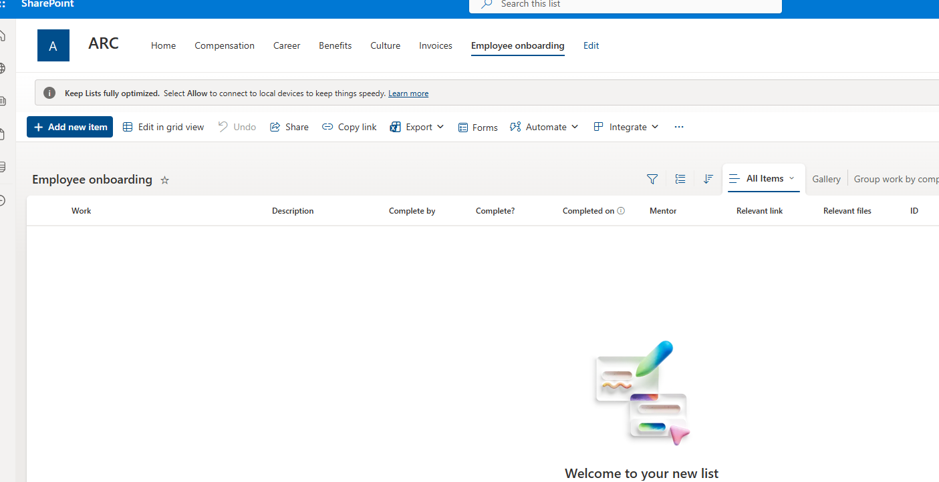Screen dimensions: 939x482
Task: Open the All Items view dropdown
Action: [x=764, y=179]
